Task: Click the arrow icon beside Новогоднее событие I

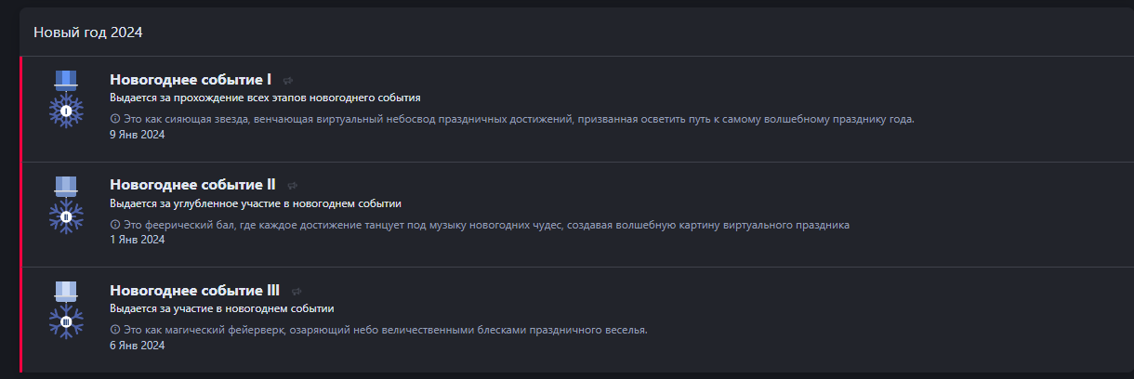Action: tap(288, 81)
